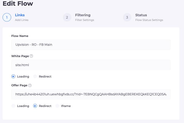184x123 pixels.
Task: Open the Links step tab
Action: (20, 15)
